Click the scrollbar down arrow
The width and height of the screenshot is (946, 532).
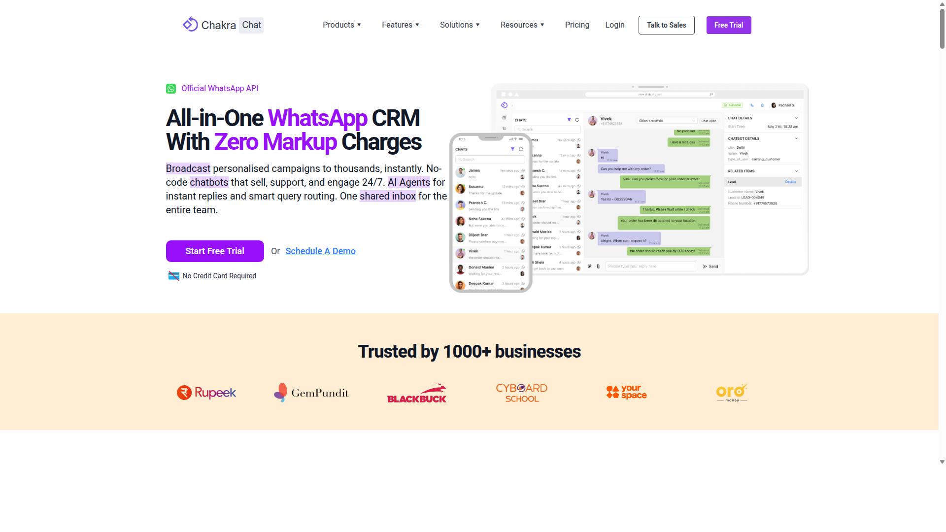pyautogui.click(x=942, y=462)
